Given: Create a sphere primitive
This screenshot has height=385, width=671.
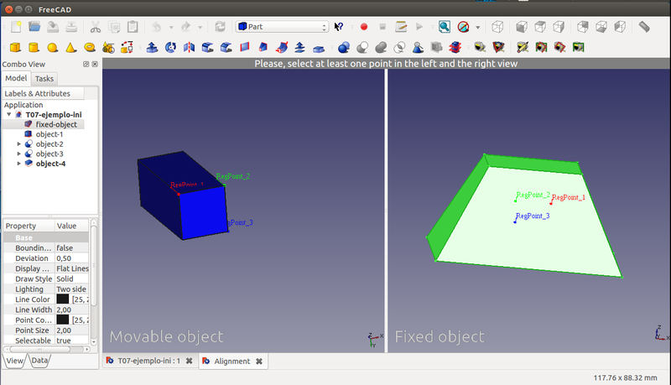Looking at the screenshot, I should 52,47.
